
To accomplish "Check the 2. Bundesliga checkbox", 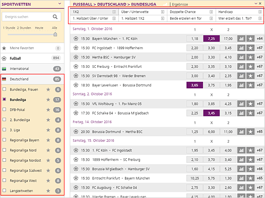I will 5,120.
